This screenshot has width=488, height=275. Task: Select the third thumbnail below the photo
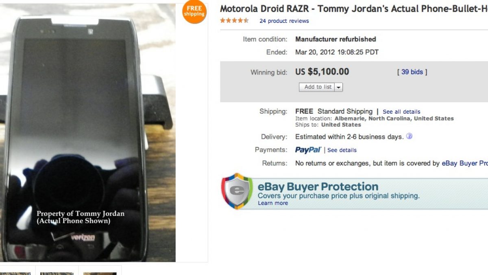[100, 272]
